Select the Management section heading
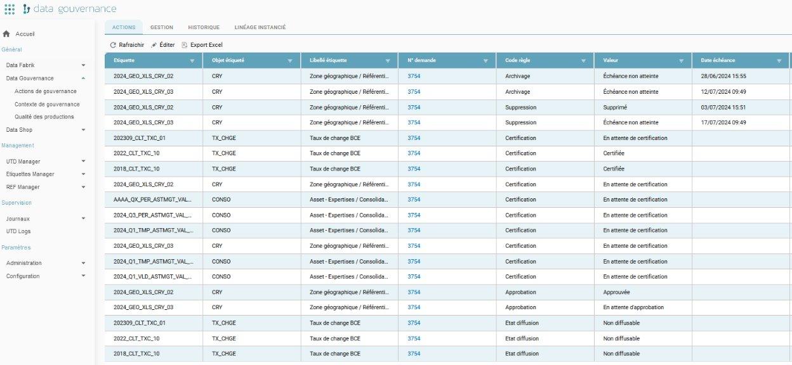792x365 pixels. tap(18, 145)
